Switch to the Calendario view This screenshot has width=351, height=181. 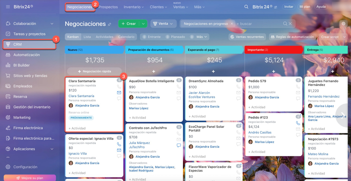(126, 37)
